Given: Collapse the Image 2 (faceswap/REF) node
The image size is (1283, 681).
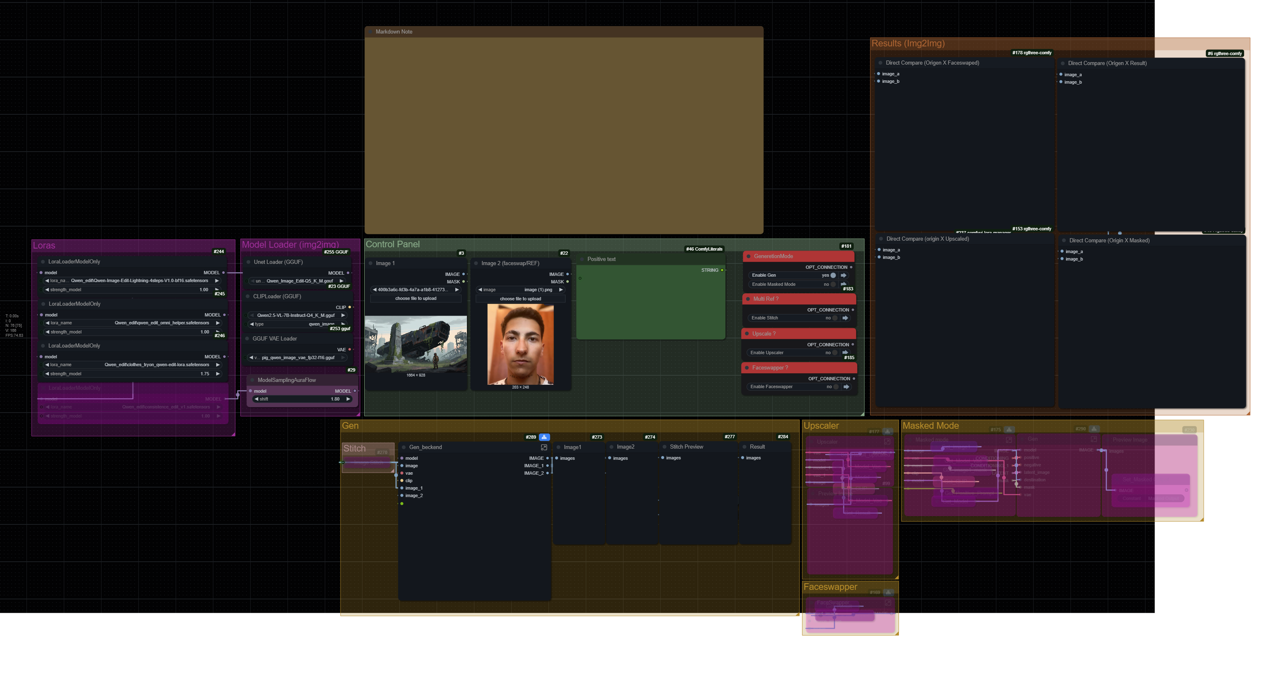Looking at the screenshot, I should [476, 263].
